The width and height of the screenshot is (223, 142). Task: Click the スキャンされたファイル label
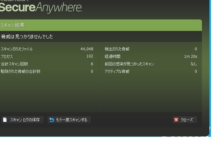[x=17, y=49]
